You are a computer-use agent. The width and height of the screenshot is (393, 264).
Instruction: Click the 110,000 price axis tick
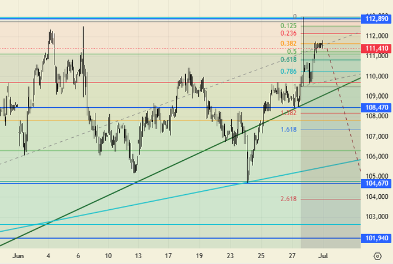pos(377,76)
